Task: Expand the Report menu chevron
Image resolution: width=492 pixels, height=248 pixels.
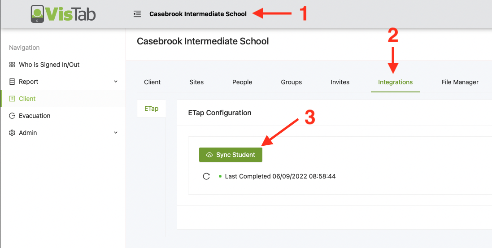Action: pyautogui.click(x=116, y=82)
